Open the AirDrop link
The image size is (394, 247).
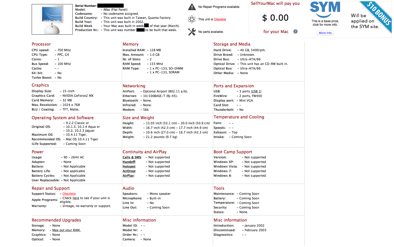tap(129, 171)
